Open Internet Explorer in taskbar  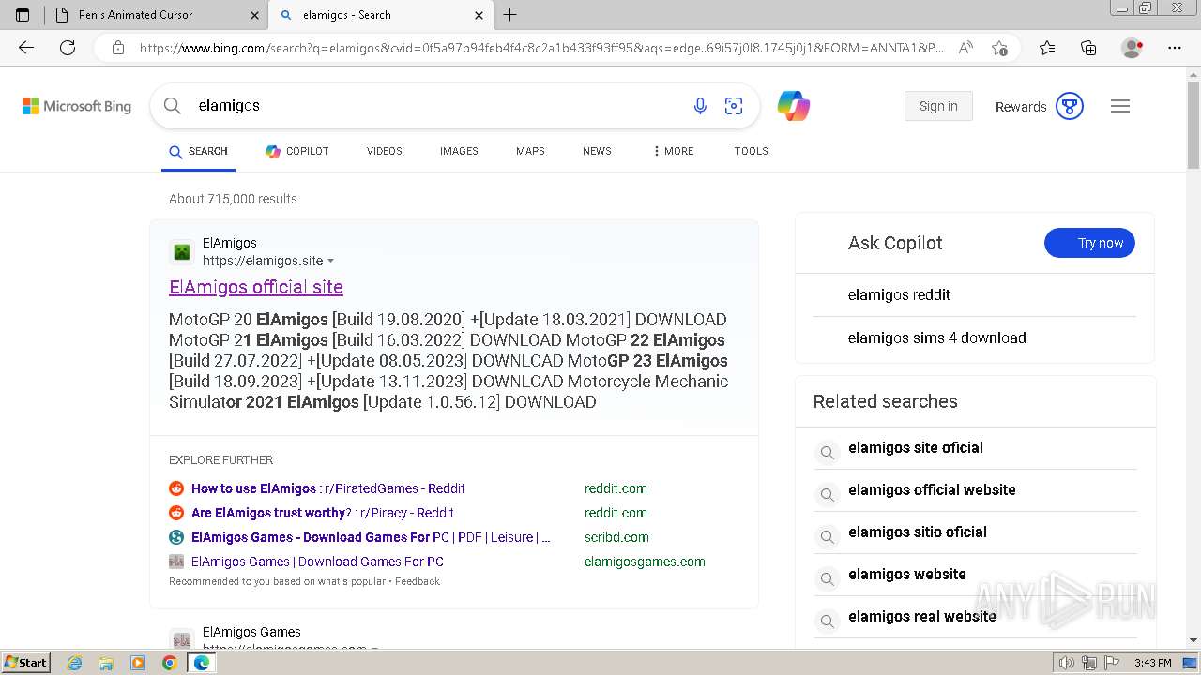75,663
